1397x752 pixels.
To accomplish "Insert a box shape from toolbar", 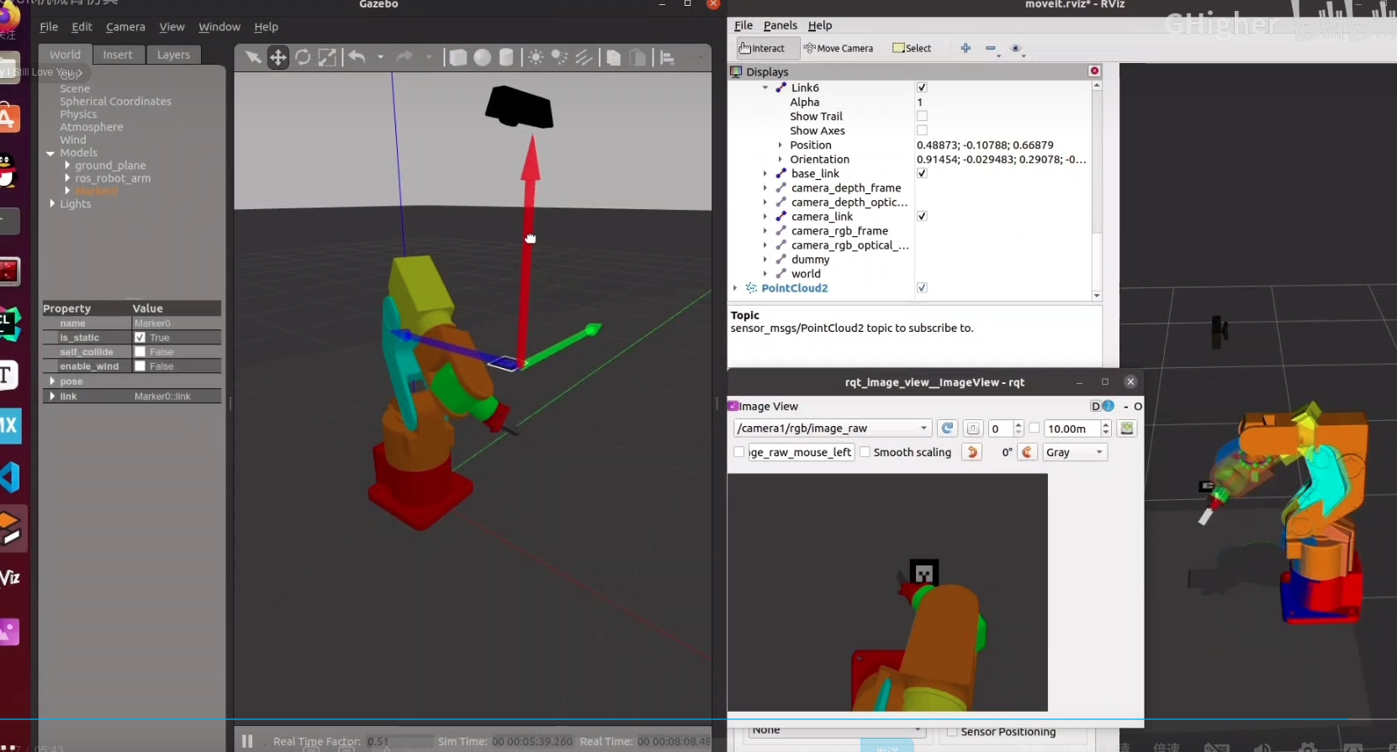I will tap(458, 57).
